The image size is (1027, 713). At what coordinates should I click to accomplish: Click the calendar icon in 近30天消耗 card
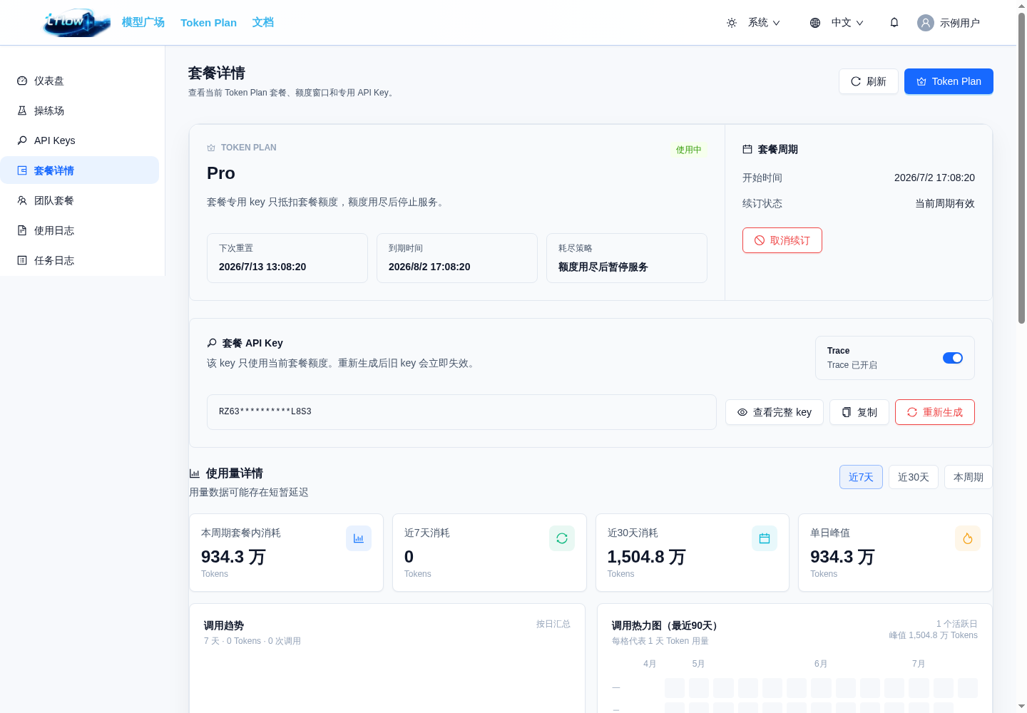click(765, 538)
